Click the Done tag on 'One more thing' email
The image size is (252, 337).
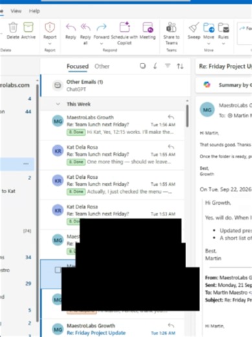tap(76, 162)
